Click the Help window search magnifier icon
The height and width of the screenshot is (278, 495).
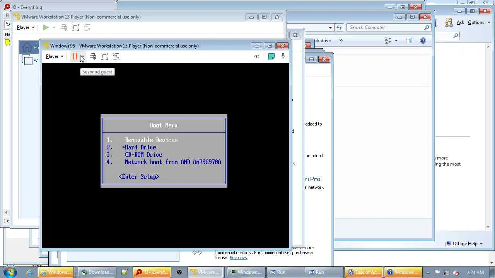(x=456, y=36)
